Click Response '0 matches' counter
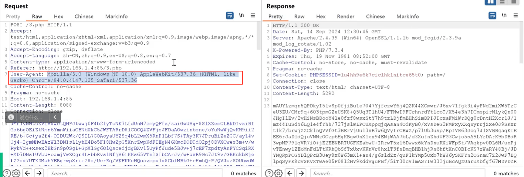Image resolution: width=524 pixels, height=177 pixels. click(x=506, y=174)
